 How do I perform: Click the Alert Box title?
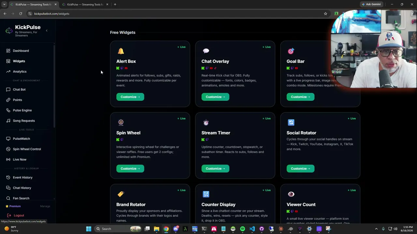point(126,61)
